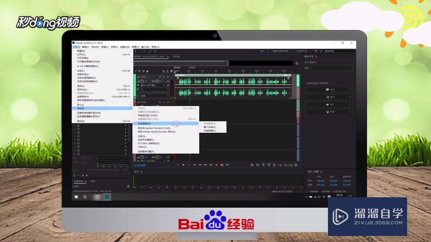This screenshot has height=242, width=431.
Task: Select the Time Selection tool icon
Action: [x=135, y=51]
